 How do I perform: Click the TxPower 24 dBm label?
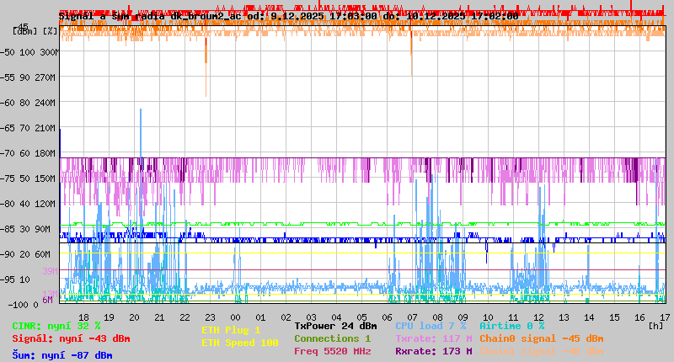pyautogui.click(x=335, y=326)
